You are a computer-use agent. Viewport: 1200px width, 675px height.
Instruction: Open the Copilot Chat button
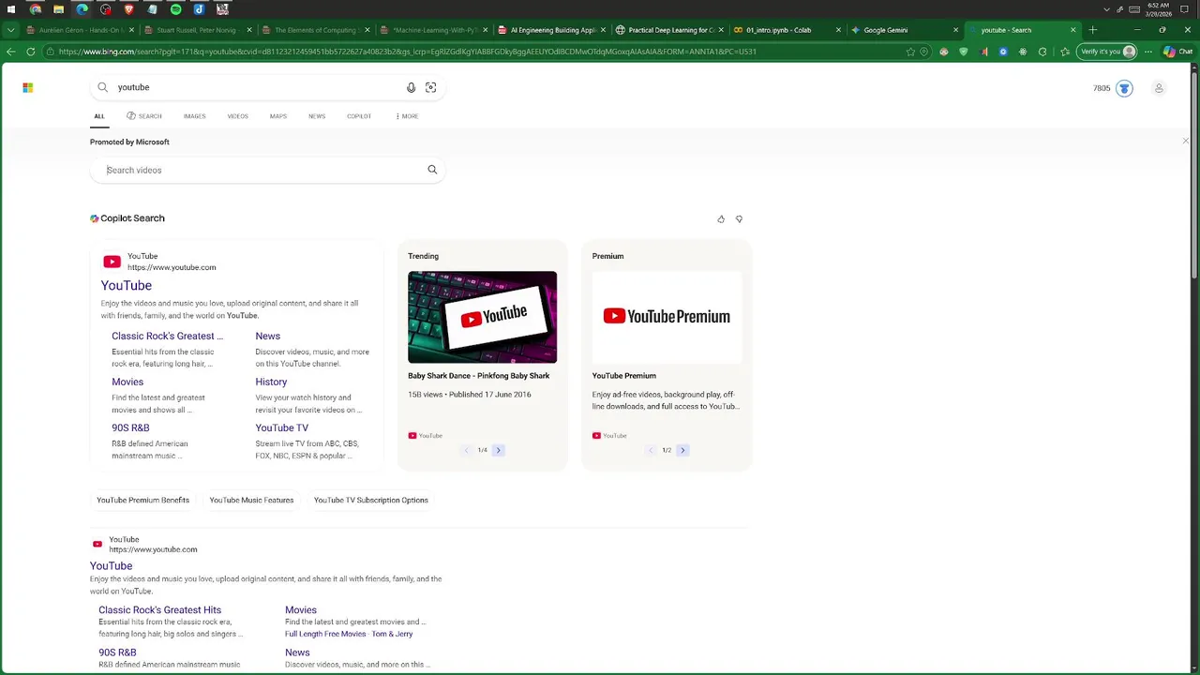pos(1177,52)
